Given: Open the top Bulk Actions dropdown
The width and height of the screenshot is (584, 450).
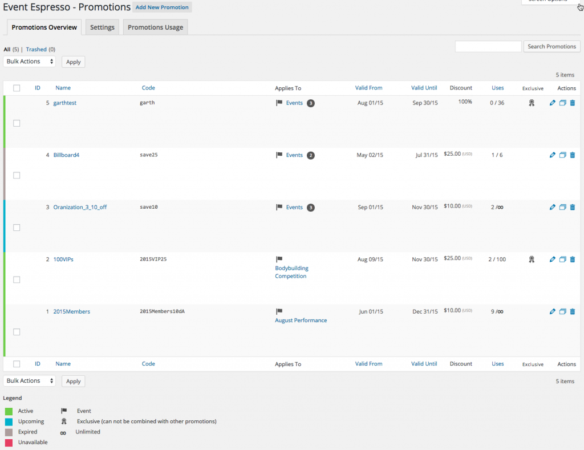Looking at the screenshot, I should [x=30, y=62].
